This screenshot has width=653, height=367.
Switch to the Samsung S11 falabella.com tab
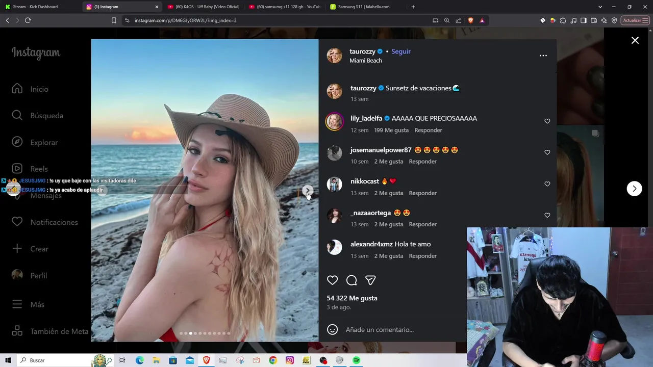364,7
